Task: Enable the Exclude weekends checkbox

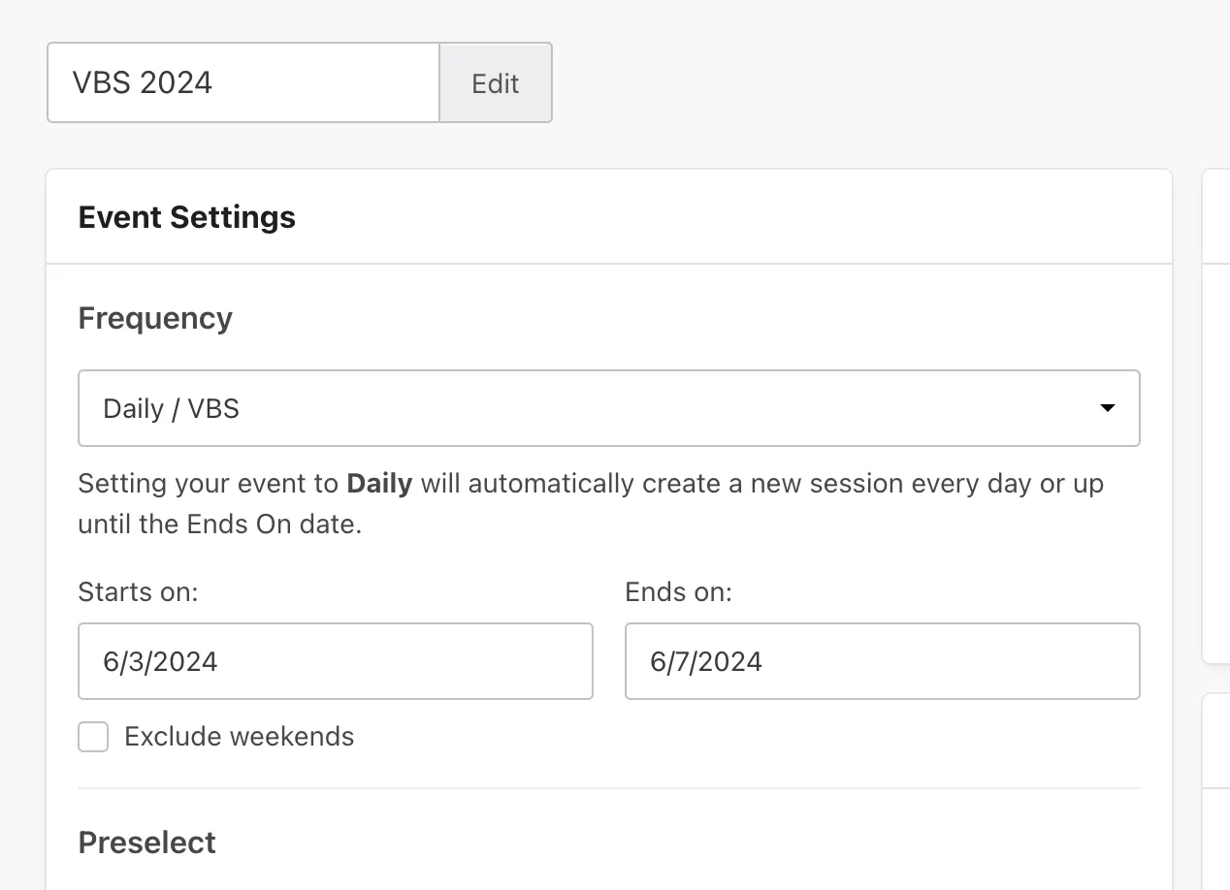Action: (93, 737)
